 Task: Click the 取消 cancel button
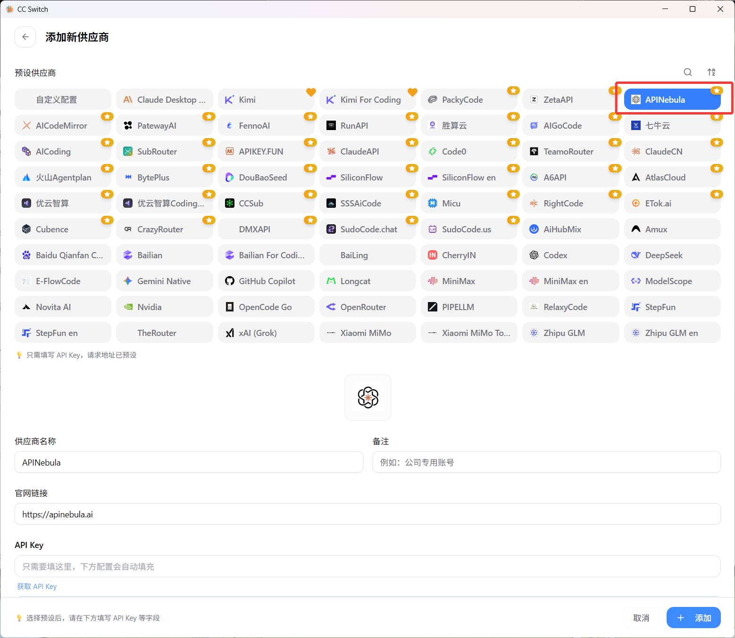pos(641,618)
